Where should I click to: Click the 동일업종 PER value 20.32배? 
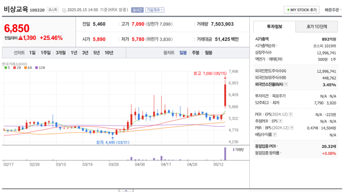click(x=329, y=147)
